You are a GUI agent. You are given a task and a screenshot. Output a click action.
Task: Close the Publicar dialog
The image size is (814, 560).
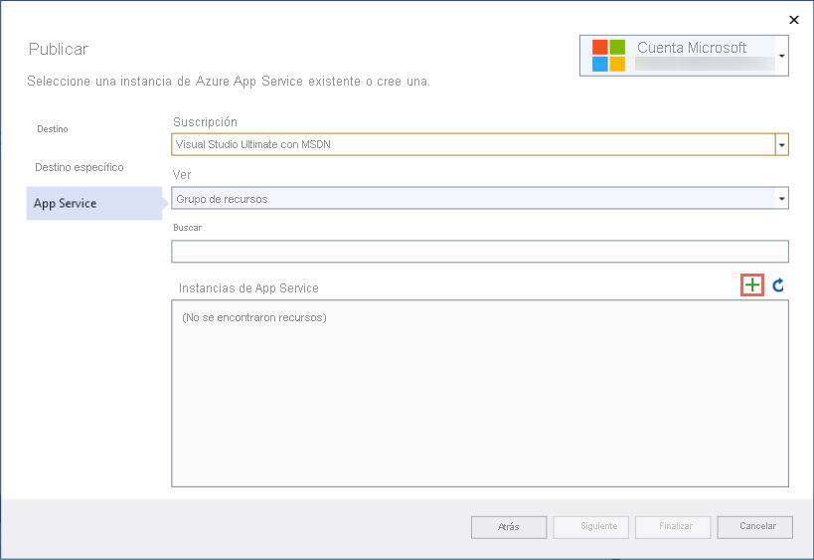click(794, 20)
